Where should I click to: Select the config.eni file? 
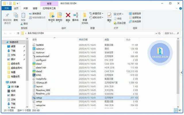click(41, 60)
